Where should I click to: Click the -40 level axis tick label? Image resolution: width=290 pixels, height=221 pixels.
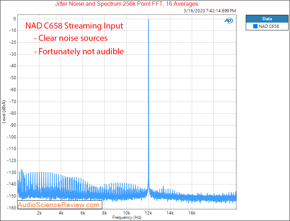coord(13,66)
